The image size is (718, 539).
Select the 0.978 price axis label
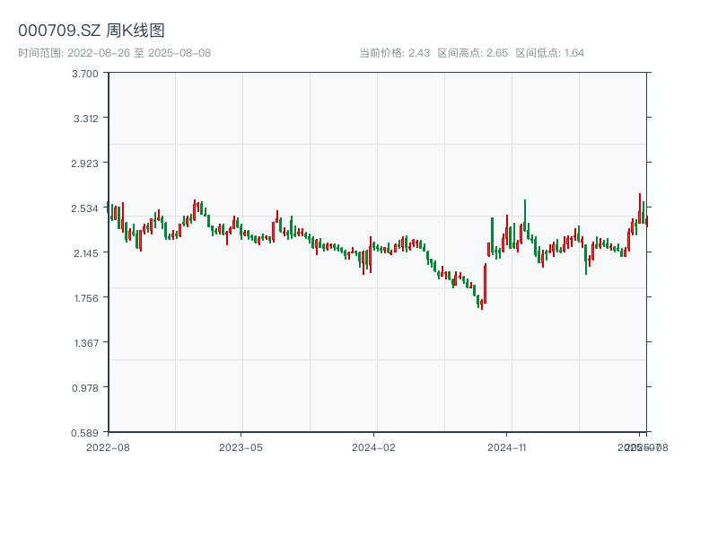(85, 387)
